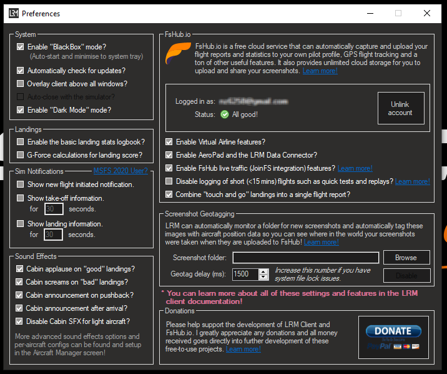Toggle Enable "BlackBox" mode checkbox
Image resolution: width=447 pixels, height=374 pixels.
(20, 46)
